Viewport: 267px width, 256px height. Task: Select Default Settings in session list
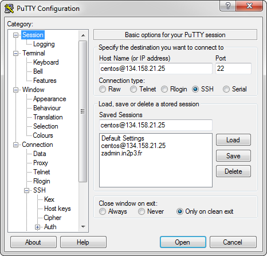(x=156, y=138)
